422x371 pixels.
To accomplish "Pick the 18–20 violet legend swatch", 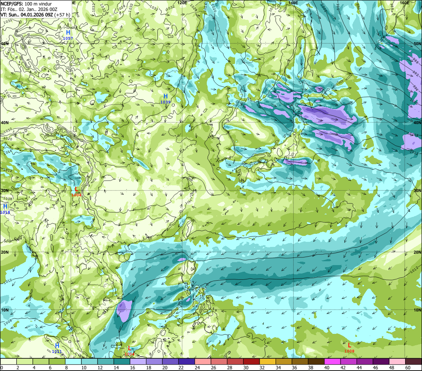I will 154,361.
